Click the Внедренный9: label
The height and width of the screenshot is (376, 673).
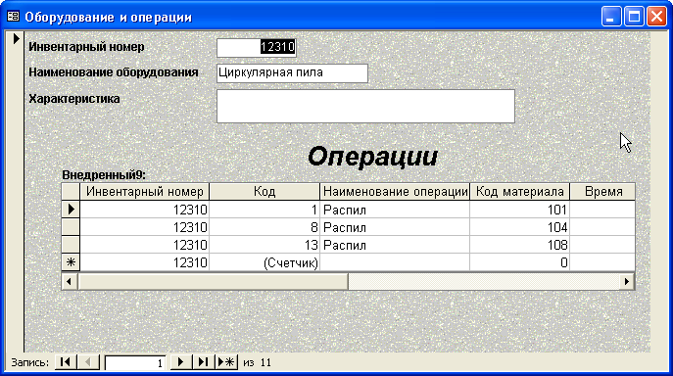tap(104, 175)
